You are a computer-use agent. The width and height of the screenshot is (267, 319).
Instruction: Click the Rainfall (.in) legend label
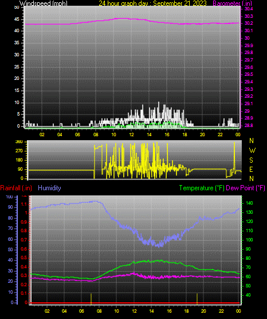click(16, 188)
